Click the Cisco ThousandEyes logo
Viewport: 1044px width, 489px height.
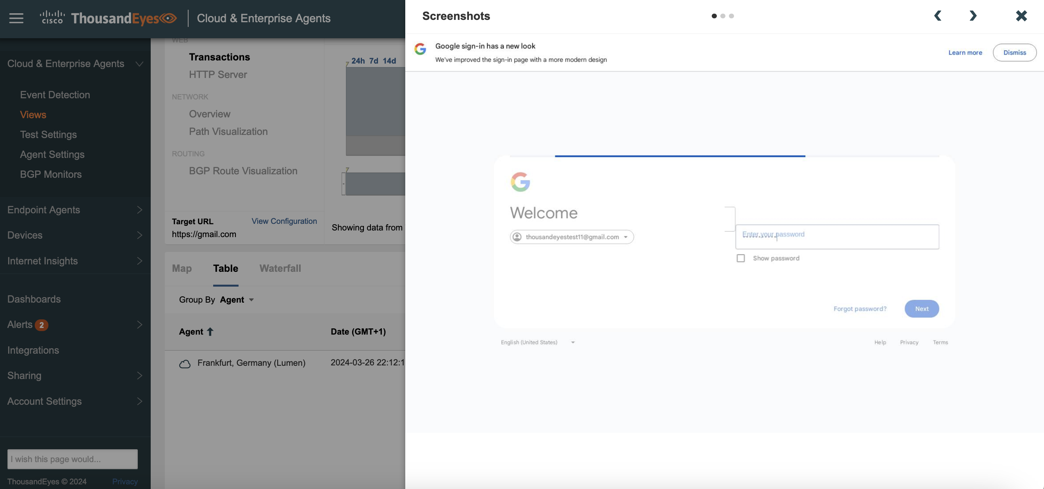[x=107, y=18]
